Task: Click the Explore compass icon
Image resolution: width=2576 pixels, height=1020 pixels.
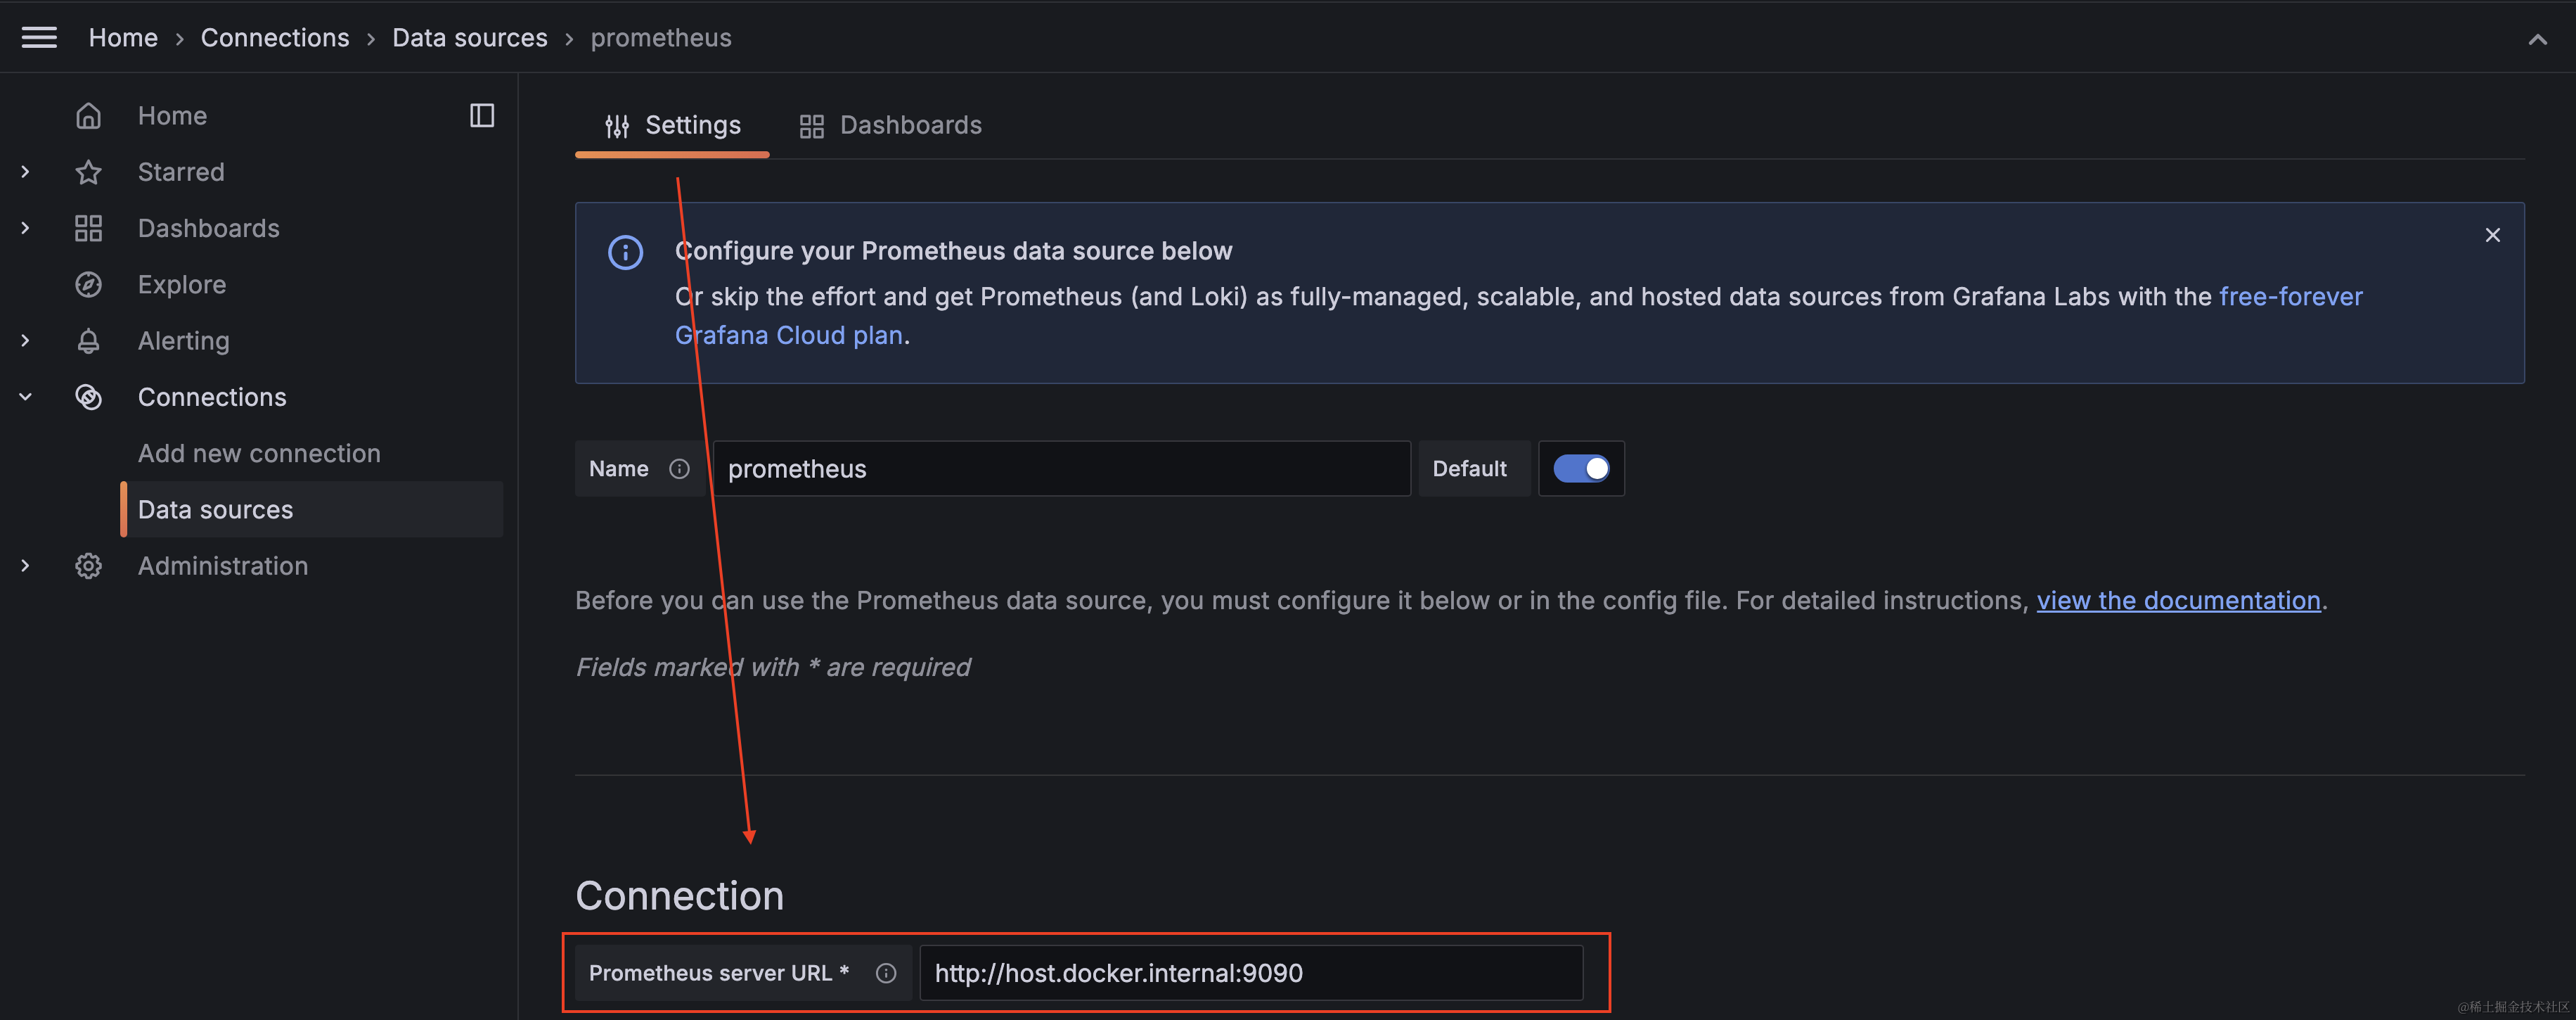Action: click(88, 286)
